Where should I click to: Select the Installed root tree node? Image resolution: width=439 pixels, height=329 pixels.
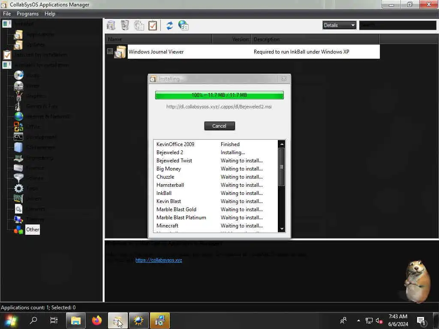18,24
